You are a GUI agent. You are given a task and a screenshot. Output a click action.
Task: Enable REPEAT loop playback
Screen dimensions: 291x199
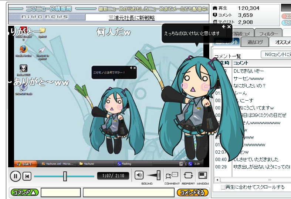click(188, 175)
